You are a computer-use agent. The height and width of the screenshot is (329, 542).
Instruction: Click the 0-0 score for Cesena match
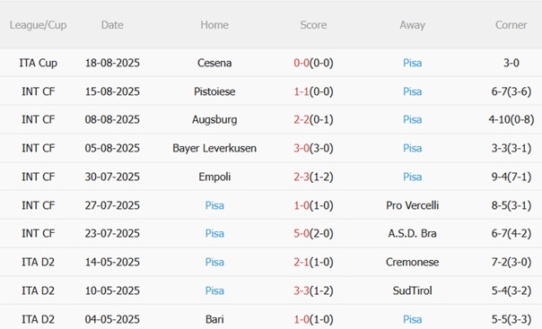pos(302,63)
